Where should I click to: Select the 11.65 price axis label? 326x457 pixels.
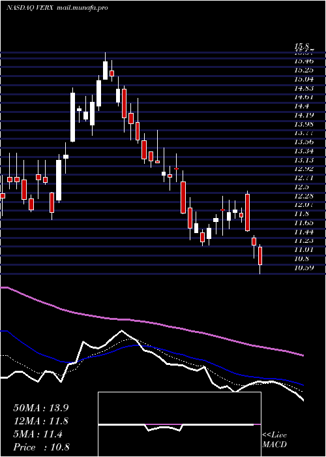pos(304,223)
